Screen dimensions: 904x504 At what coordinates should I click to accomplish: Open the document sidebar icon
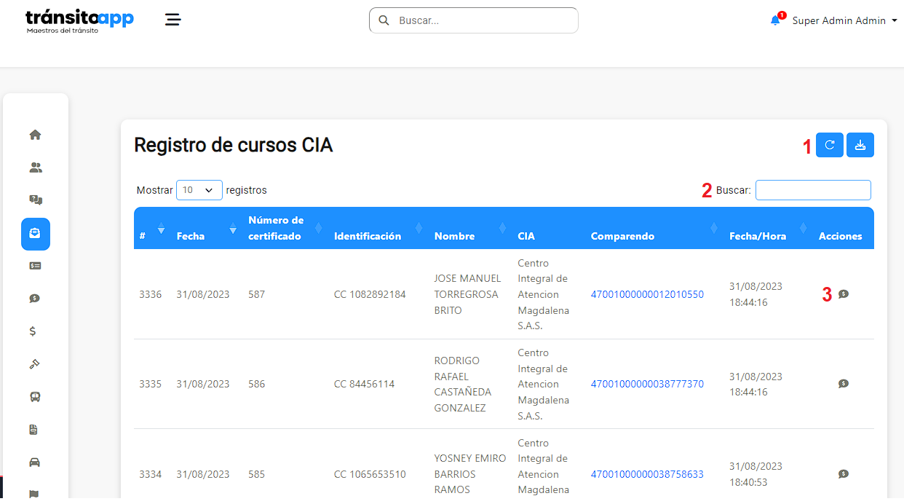pyautogui.click(x=33, y=430)
